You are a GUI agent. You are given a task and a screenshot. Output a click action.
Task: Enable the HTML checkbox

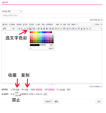click(x=94, y=24)
